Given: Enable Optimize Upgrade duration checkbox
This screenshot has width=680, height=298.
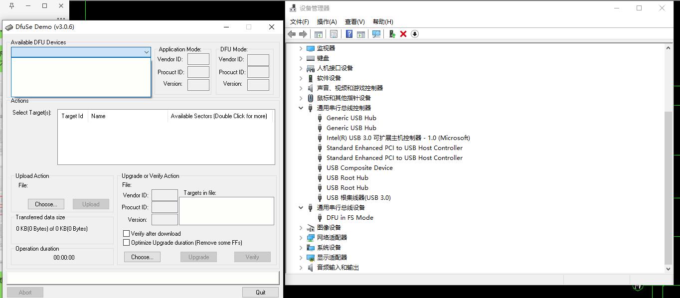Looking at the screenshot, I should click(x=126, y=243).
